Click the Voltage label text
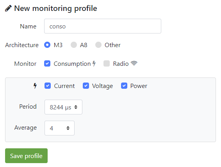221x167 pixels. pos(102,86)
